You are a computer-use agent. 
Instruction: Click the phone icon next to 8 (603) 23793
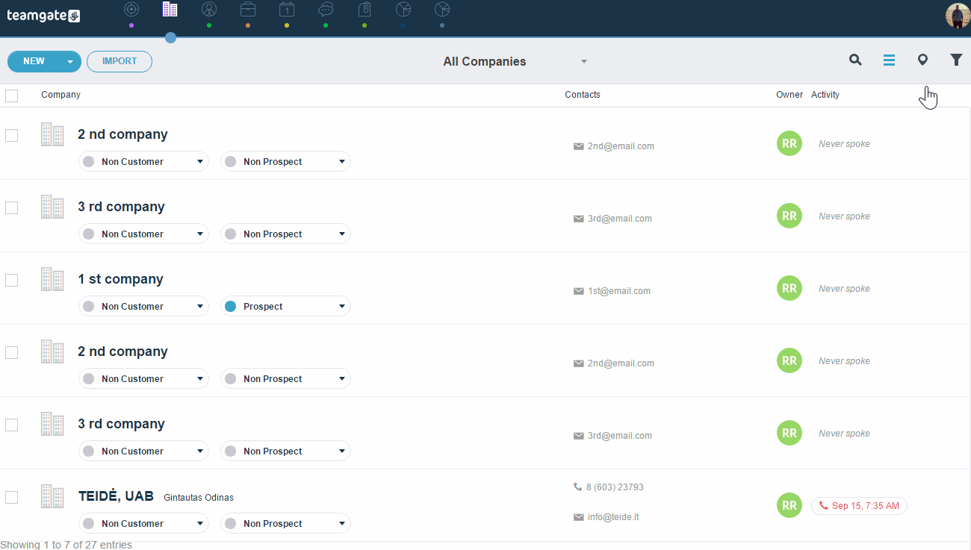pos(577,487)
